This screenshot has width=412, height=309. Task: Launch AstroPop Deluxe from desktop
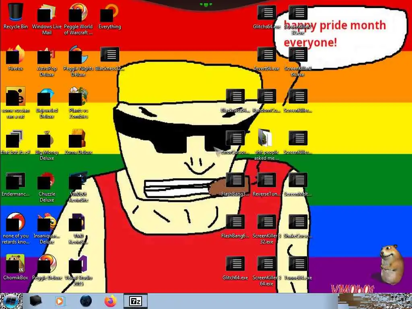click(47, 61)
